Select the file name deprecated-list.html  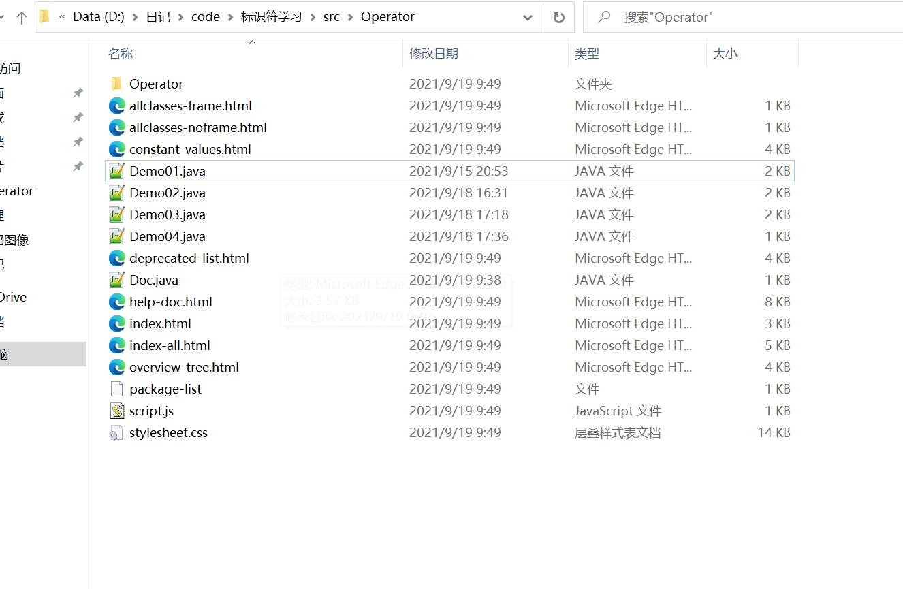(189, 258)
